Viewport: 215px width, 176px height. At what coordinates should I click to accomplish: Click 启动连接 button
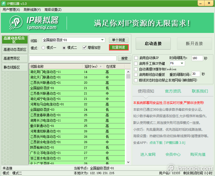point(153,43)
